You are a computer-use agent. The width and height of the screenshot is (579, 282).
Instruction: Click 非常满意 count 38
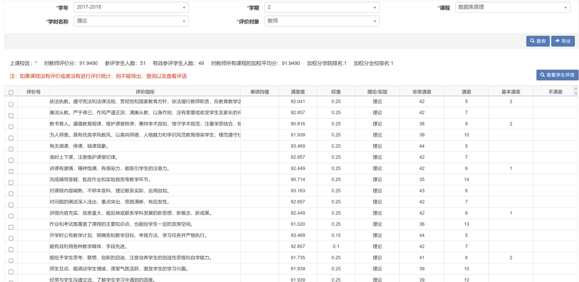422,124
